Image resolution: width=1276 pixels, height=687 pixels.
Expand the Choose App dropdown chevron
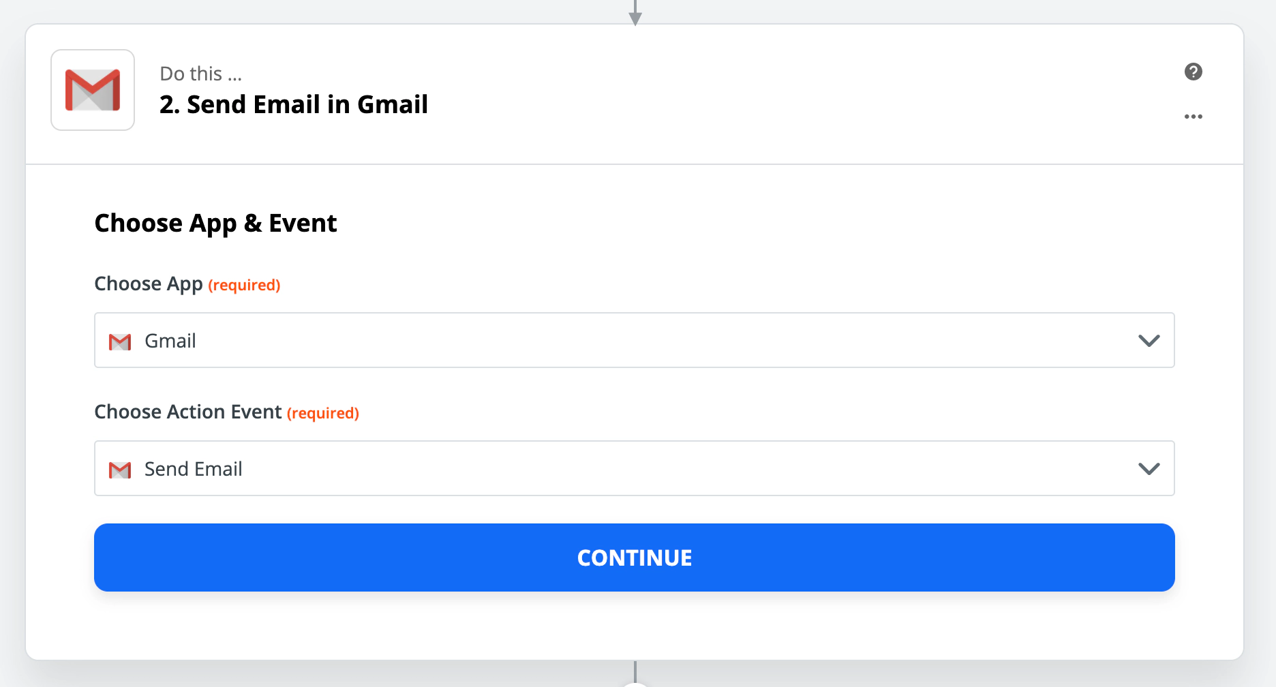[1149, 341]
